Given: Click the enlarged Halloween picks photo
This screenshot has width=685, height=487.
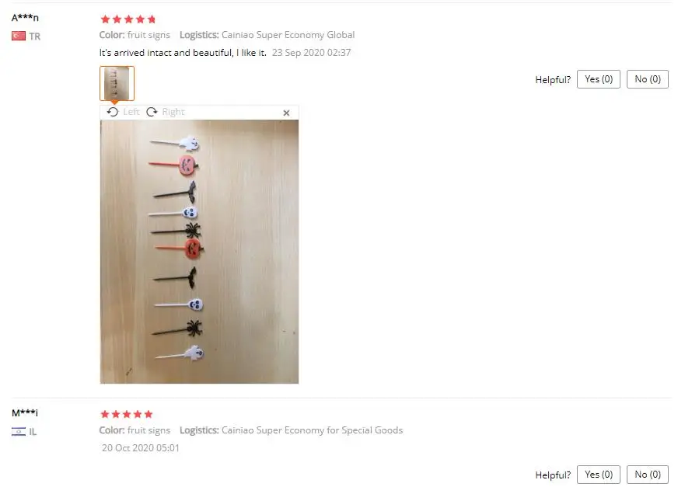Looking at the screenshot, I should [x=199, y=252].
